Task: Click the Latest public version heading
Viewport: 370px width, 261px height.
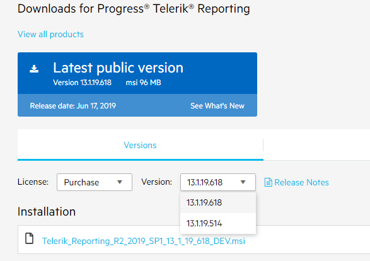Action: point(118,67)
